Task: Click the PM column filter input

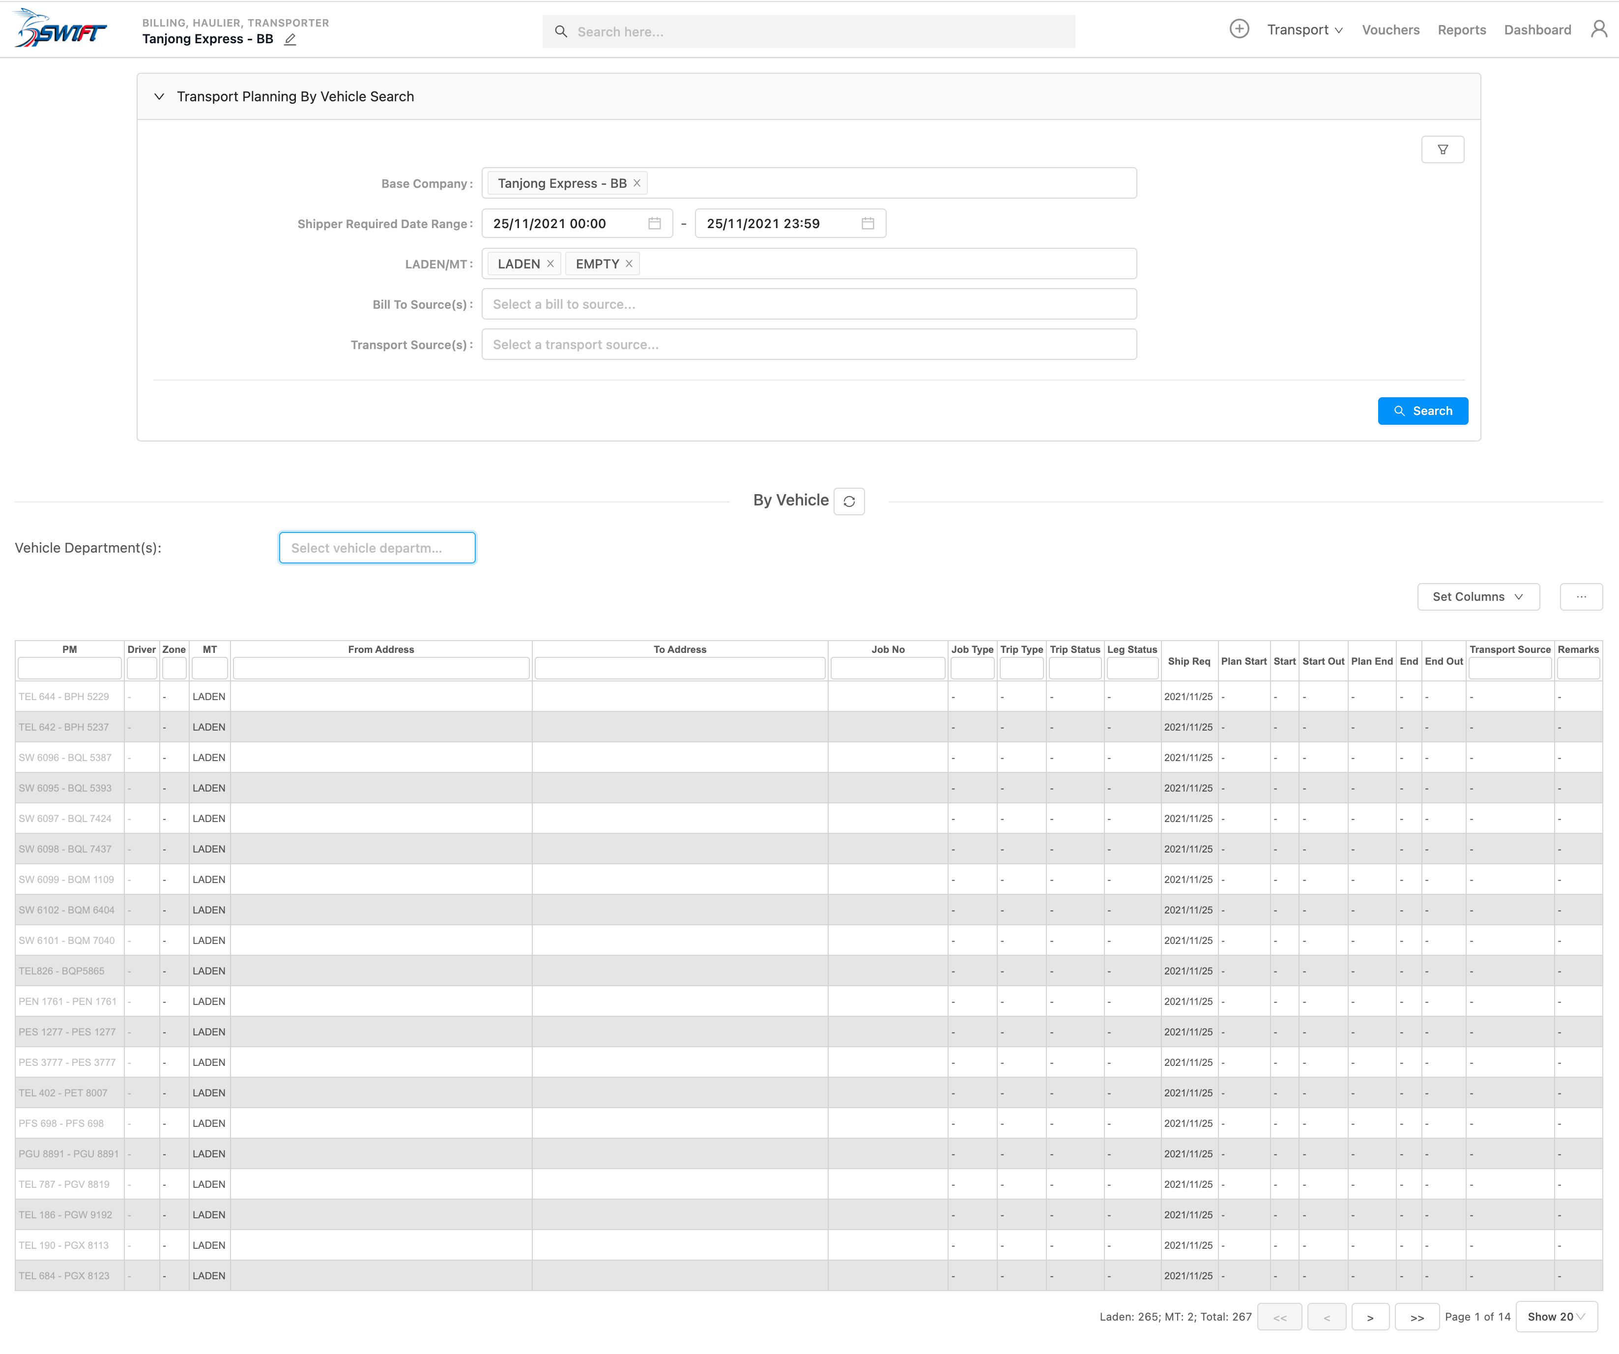Action: pos(69,668)
